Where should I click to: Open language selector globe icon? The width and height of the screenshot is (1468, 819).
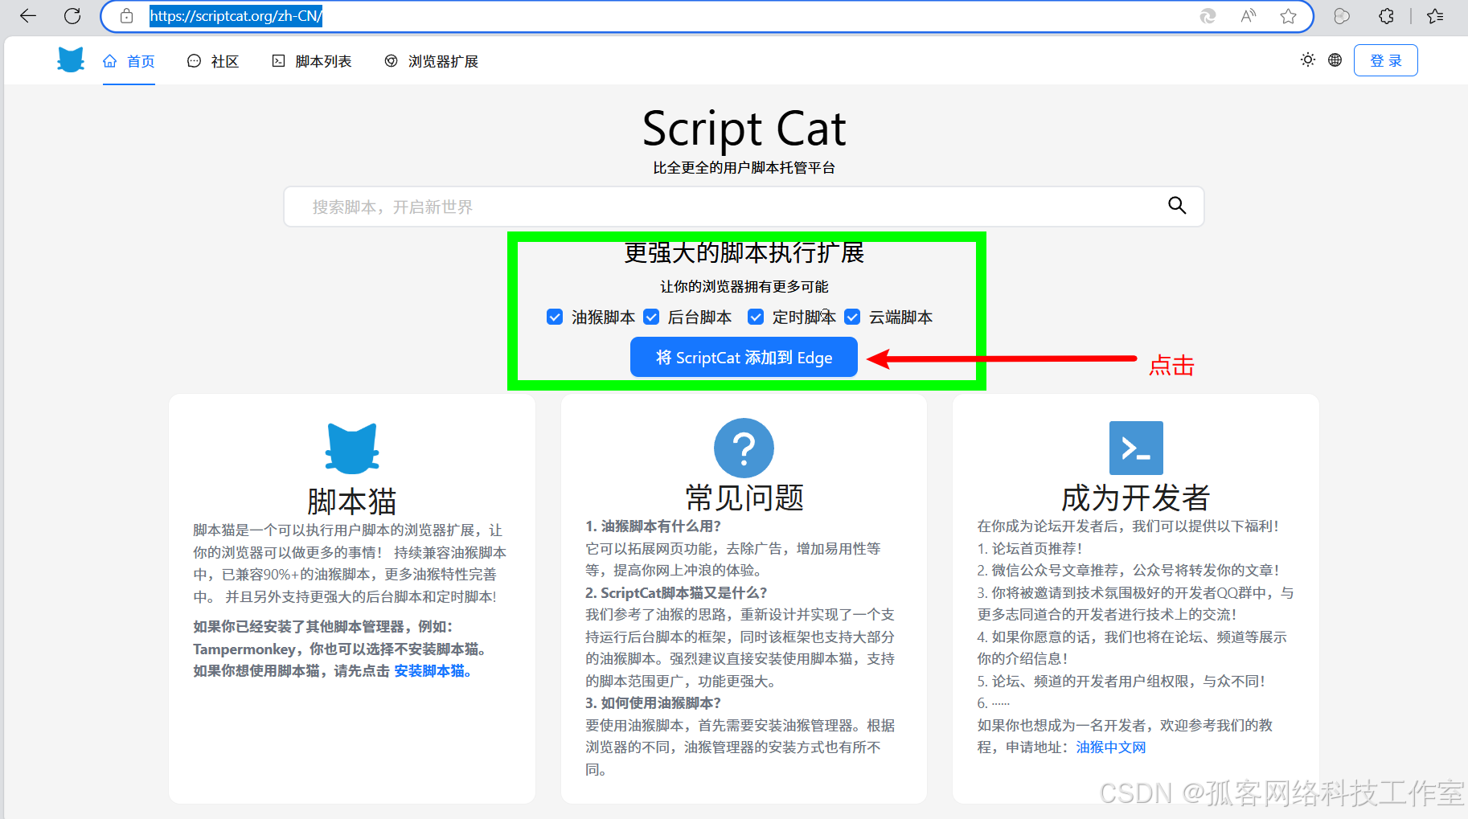pos(1335,60)
